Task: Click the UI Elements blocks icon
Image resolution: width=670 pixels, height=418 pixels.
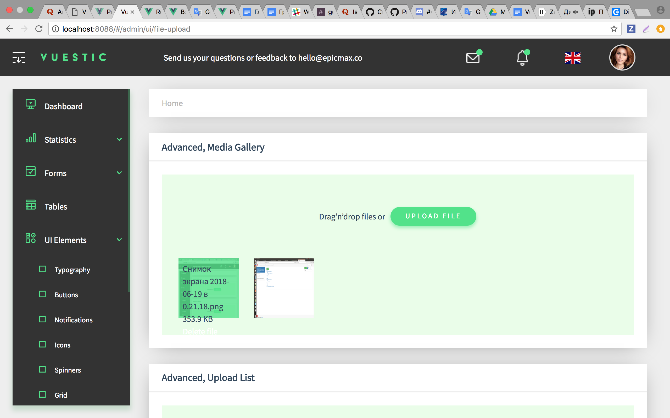Action: point(30,238)
